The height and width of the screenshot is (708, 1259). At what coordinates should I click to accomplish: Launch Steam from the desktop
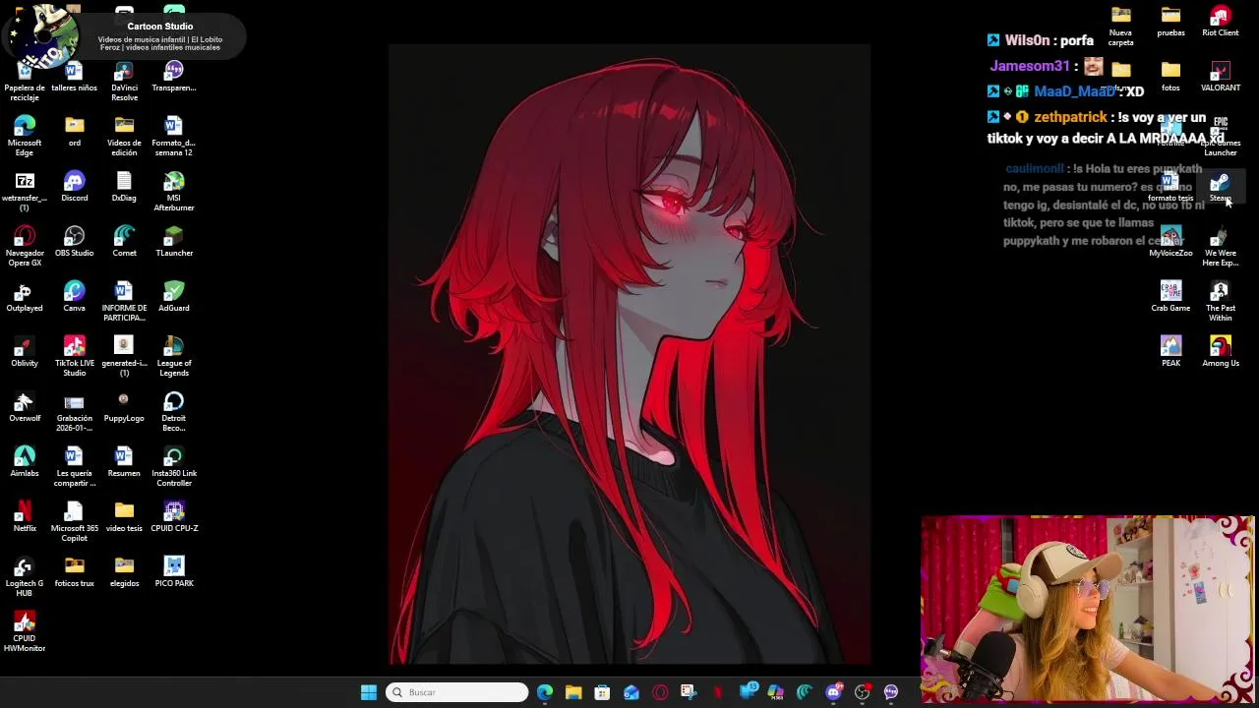click(x=1220, y=187)
